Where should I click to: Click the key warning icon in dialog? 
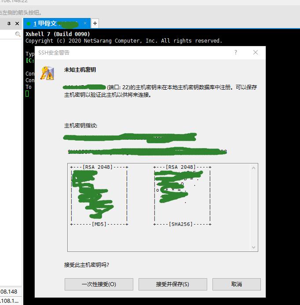(47, 73)
